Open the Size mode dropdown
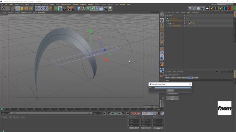Viewport: 236px width, 132px height. [x=146, y=128]
